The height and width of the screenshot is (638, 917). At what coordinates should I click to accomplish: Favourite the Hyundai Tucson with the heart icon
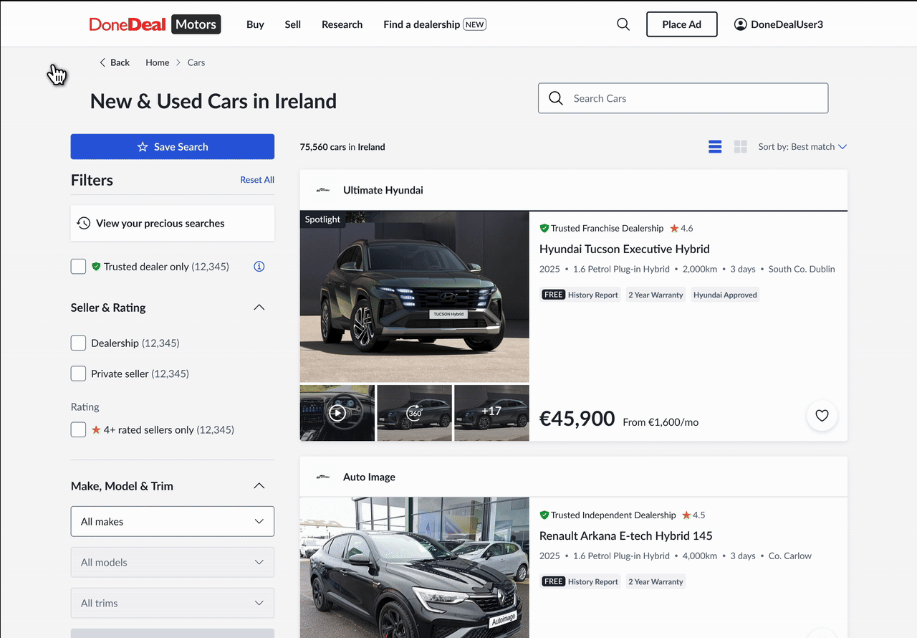[x=822, y=415]
